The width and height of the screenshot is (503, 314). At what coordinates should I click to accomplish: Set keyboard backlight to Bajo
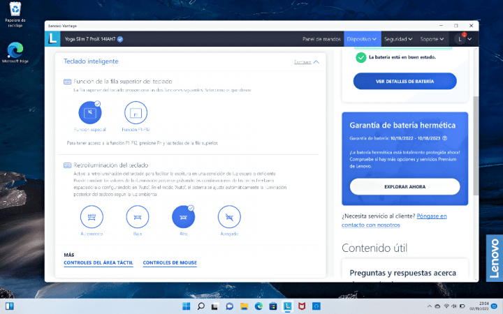[x=138, y=216]
